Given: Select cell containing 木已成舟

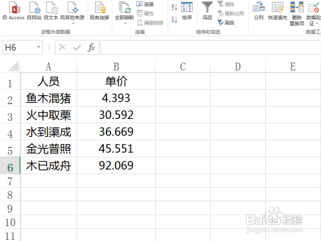Looking at the screenshot, I should click(x=49, y=166).
